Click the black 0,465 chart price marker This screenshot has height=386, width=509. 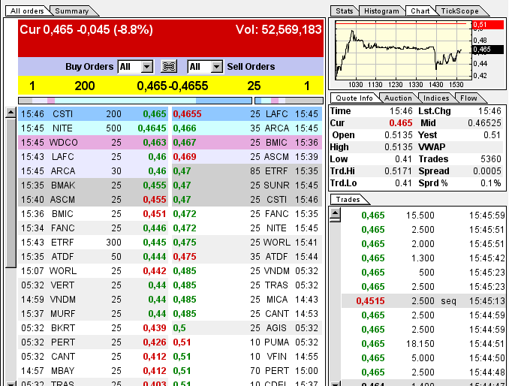[x=487, y=50]
